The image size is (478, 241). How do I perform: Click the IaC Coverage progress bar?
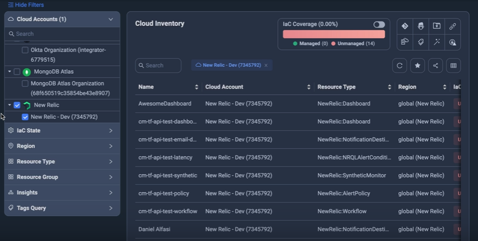tap(334, 34)
